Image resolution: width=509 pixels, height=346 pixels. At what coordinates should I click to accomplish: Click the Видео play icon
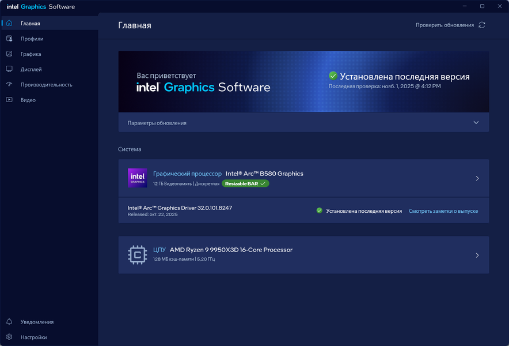[9, 100]
